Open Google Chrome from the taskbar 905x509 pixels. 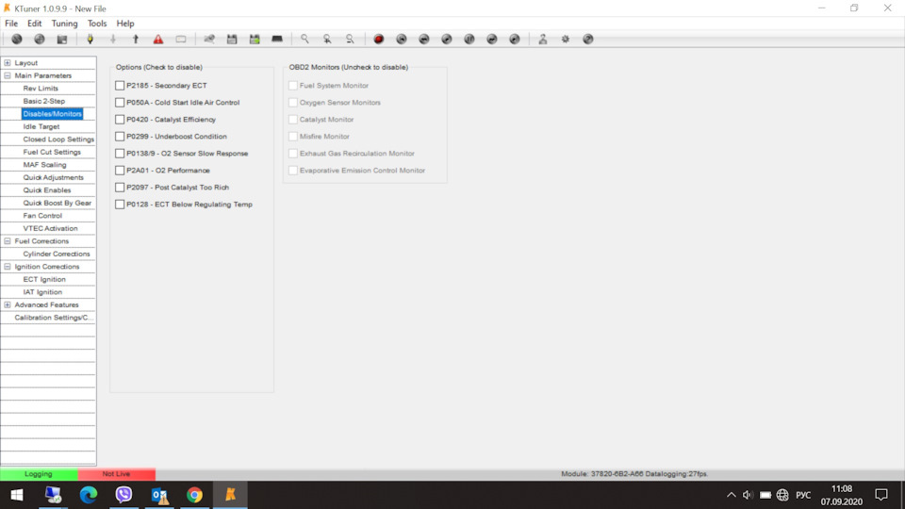click(194, 495)
